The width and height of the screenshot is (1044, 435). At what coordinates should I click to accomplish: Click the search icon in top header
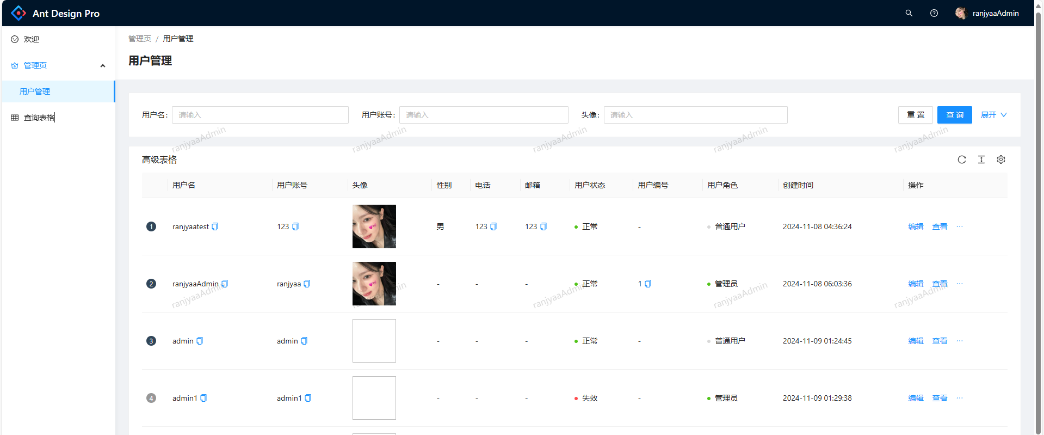point(909,13)
